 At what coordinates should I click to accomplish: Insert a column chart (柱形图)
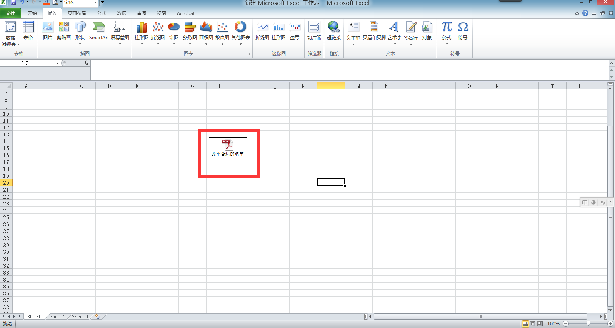142,33
